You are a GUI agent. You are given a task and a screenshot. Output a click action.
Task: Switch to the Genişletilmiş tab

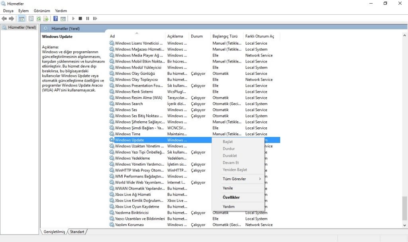click(54, 232)
